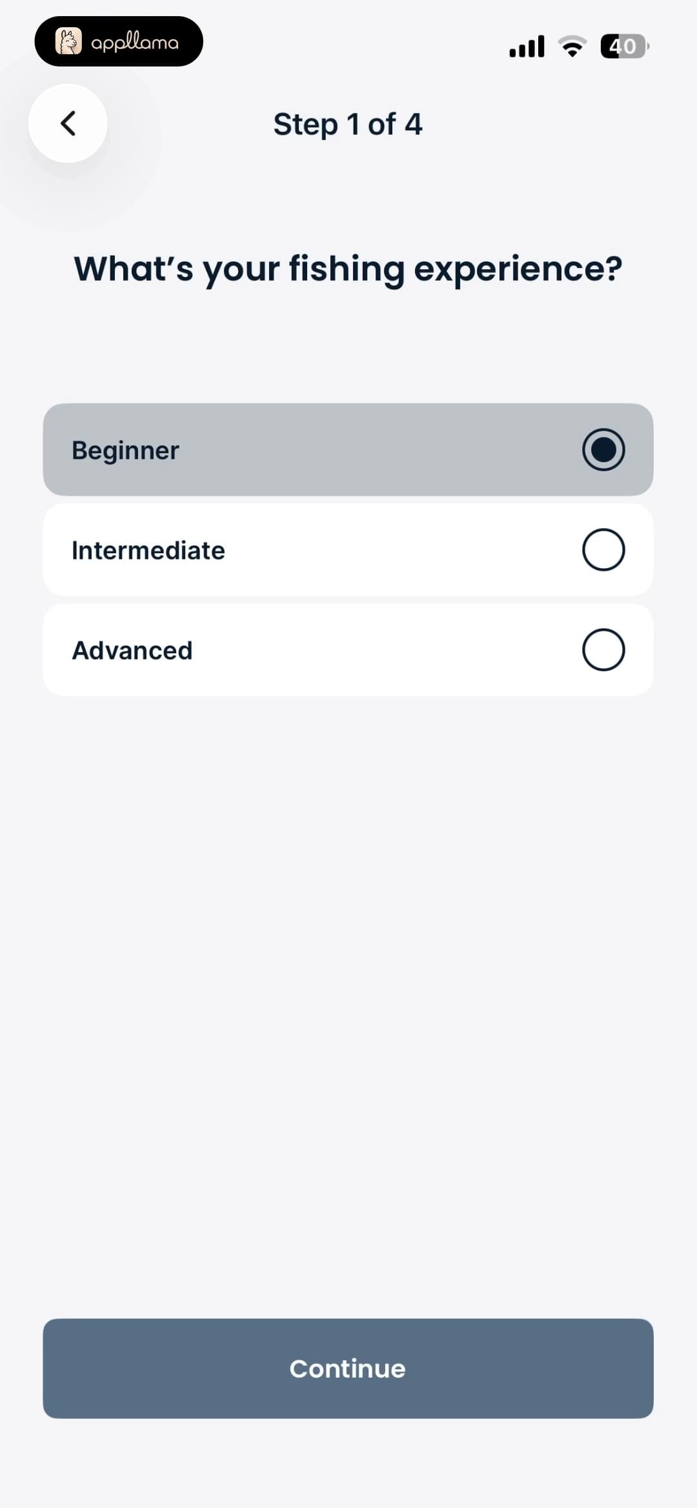
Task: Tap the Wi-Fi status icon
Action: pos(572,46)
